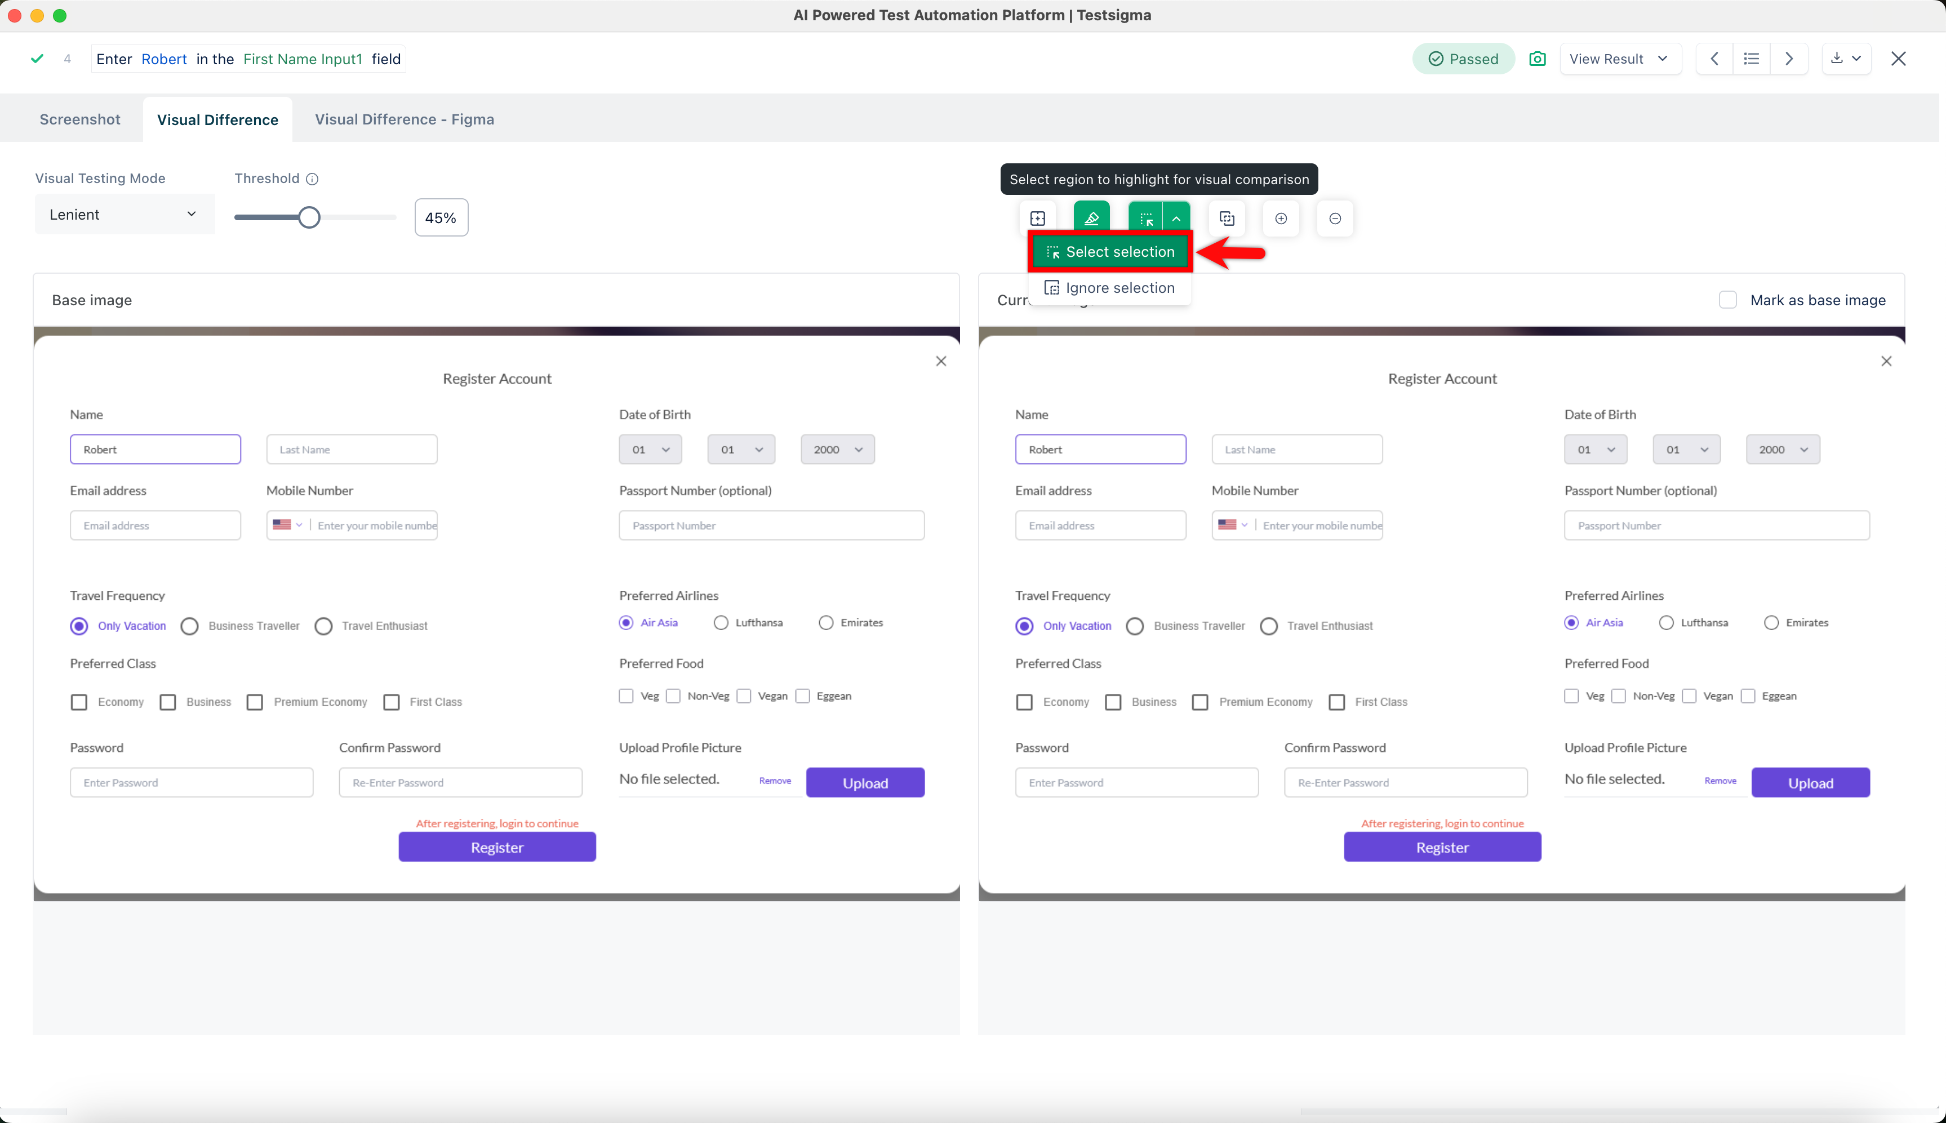Click Register button in Base image
This screenshot has width=1946, height=1123.
pos(497,847)
